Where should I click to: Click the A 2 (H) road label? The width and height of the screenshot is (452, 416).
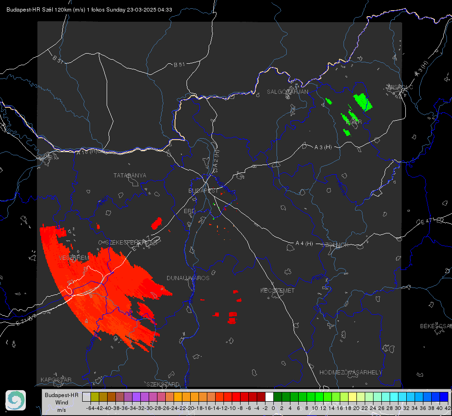(216, 159)
